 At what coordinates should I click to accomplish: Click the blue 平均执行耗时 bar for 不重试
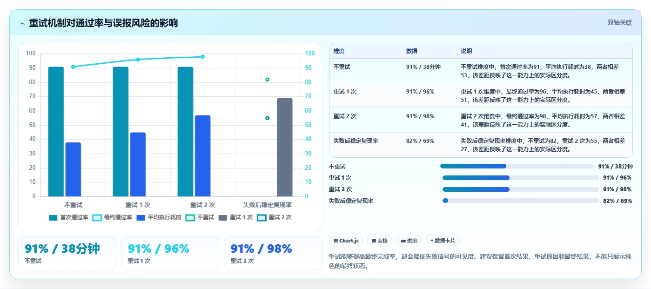pyautogui.click(x=73, y=169)
